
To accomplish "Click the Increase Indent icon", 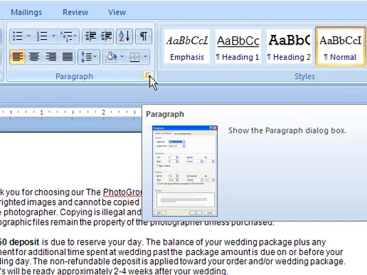I will point(106,36).
